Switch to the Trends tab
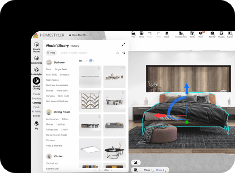 pyautogui.click(x=36, y=94)
